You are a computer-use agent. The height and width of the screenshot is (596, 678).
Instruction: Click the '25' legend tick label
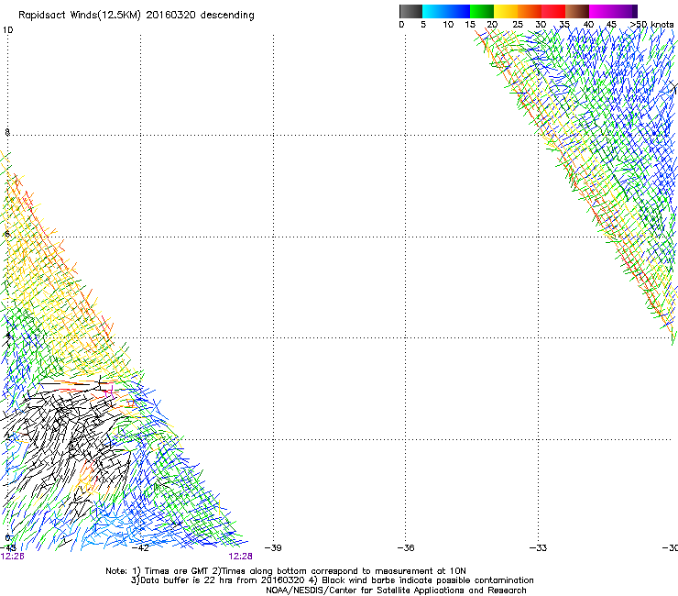click(518, 25)
